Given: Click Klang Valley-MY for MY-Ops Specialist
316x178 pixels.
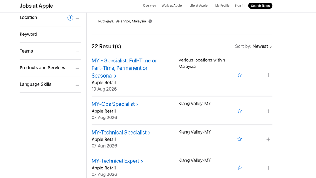Looking at the screenshot, I should click(195, 104).
